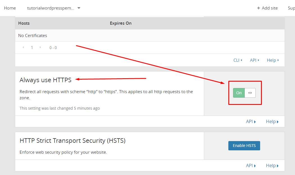This screenshot has width=295, height=175.
Task: Select the tutorialwordpresspem... site name
Action: [x=51, y=8]
